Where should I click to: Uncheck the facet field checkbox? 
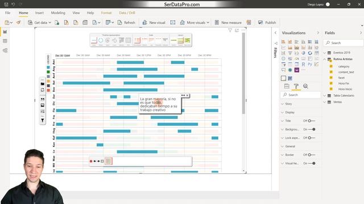(331, 78)
